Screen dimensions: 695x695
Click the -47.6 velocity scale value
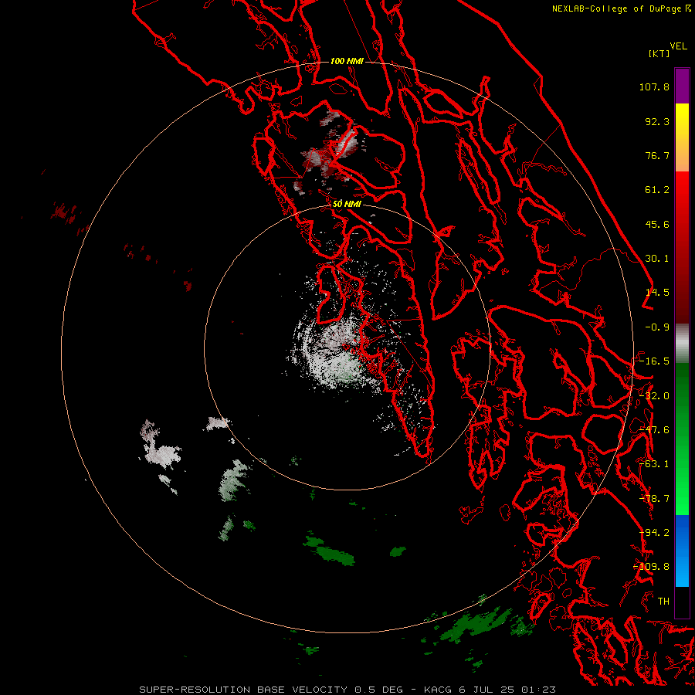[x=654, y=430]
